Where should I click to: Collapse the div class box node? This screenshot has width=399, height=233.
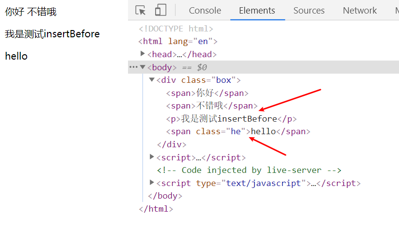[152, 80]
